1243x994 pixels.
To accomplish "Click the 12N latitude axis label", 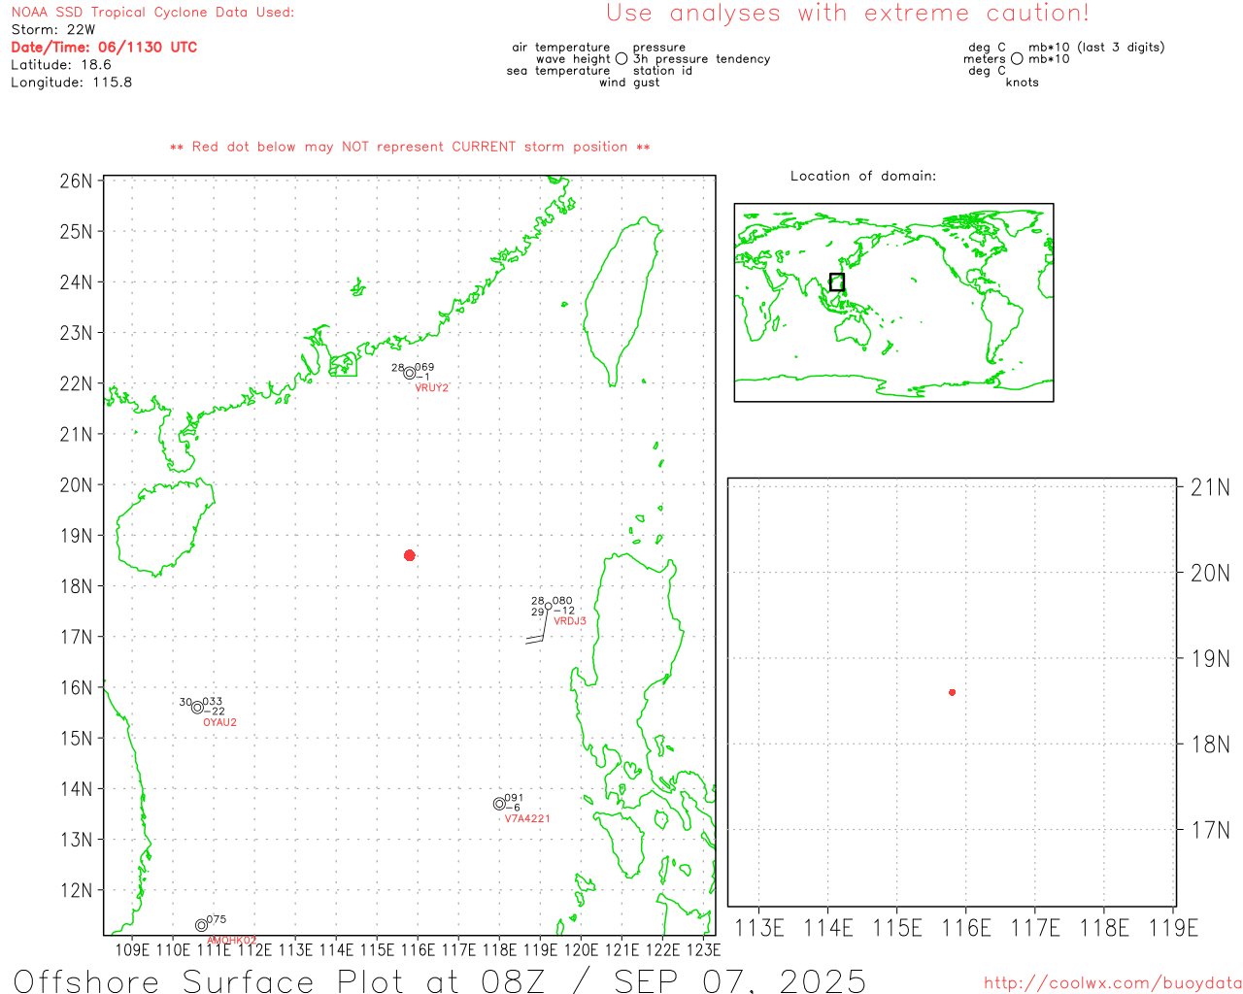I will (76, 890).
